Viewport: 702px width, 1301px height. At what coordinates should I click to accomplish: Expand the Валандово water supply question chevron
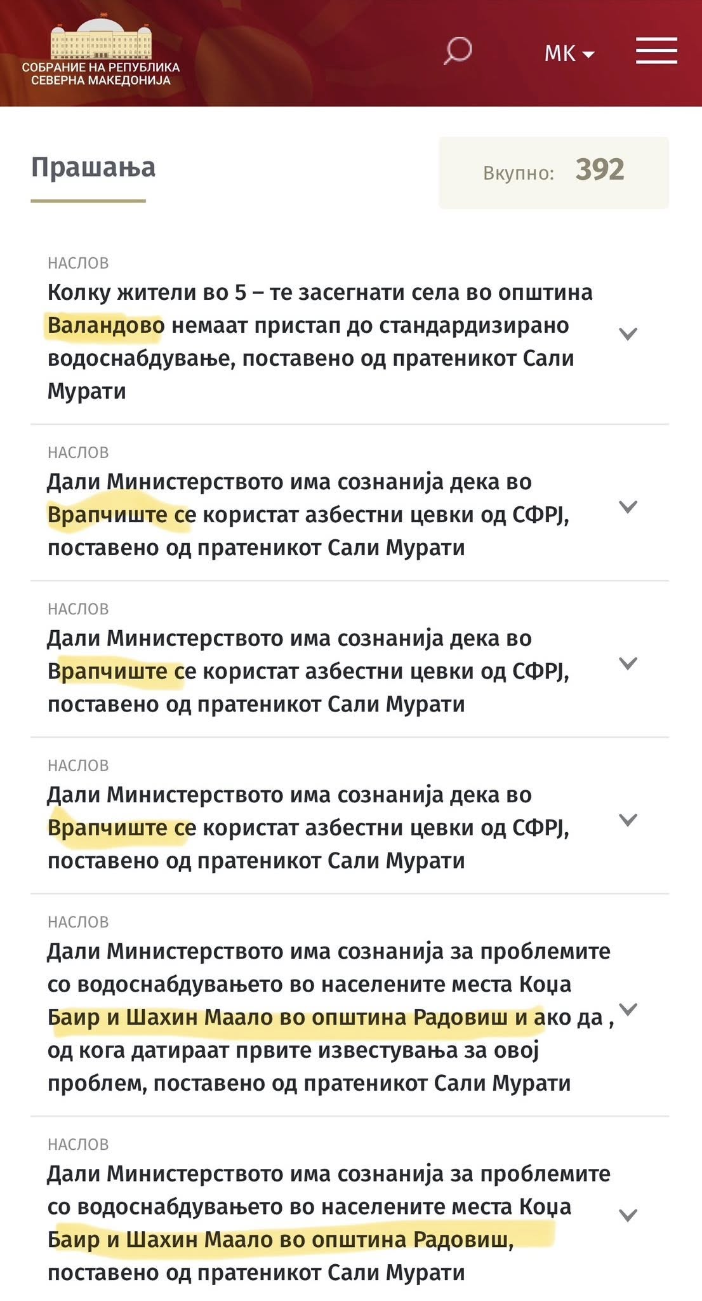(x=628, y=334)
